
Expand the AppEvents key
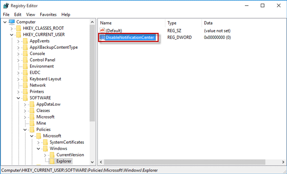point(18,41)
